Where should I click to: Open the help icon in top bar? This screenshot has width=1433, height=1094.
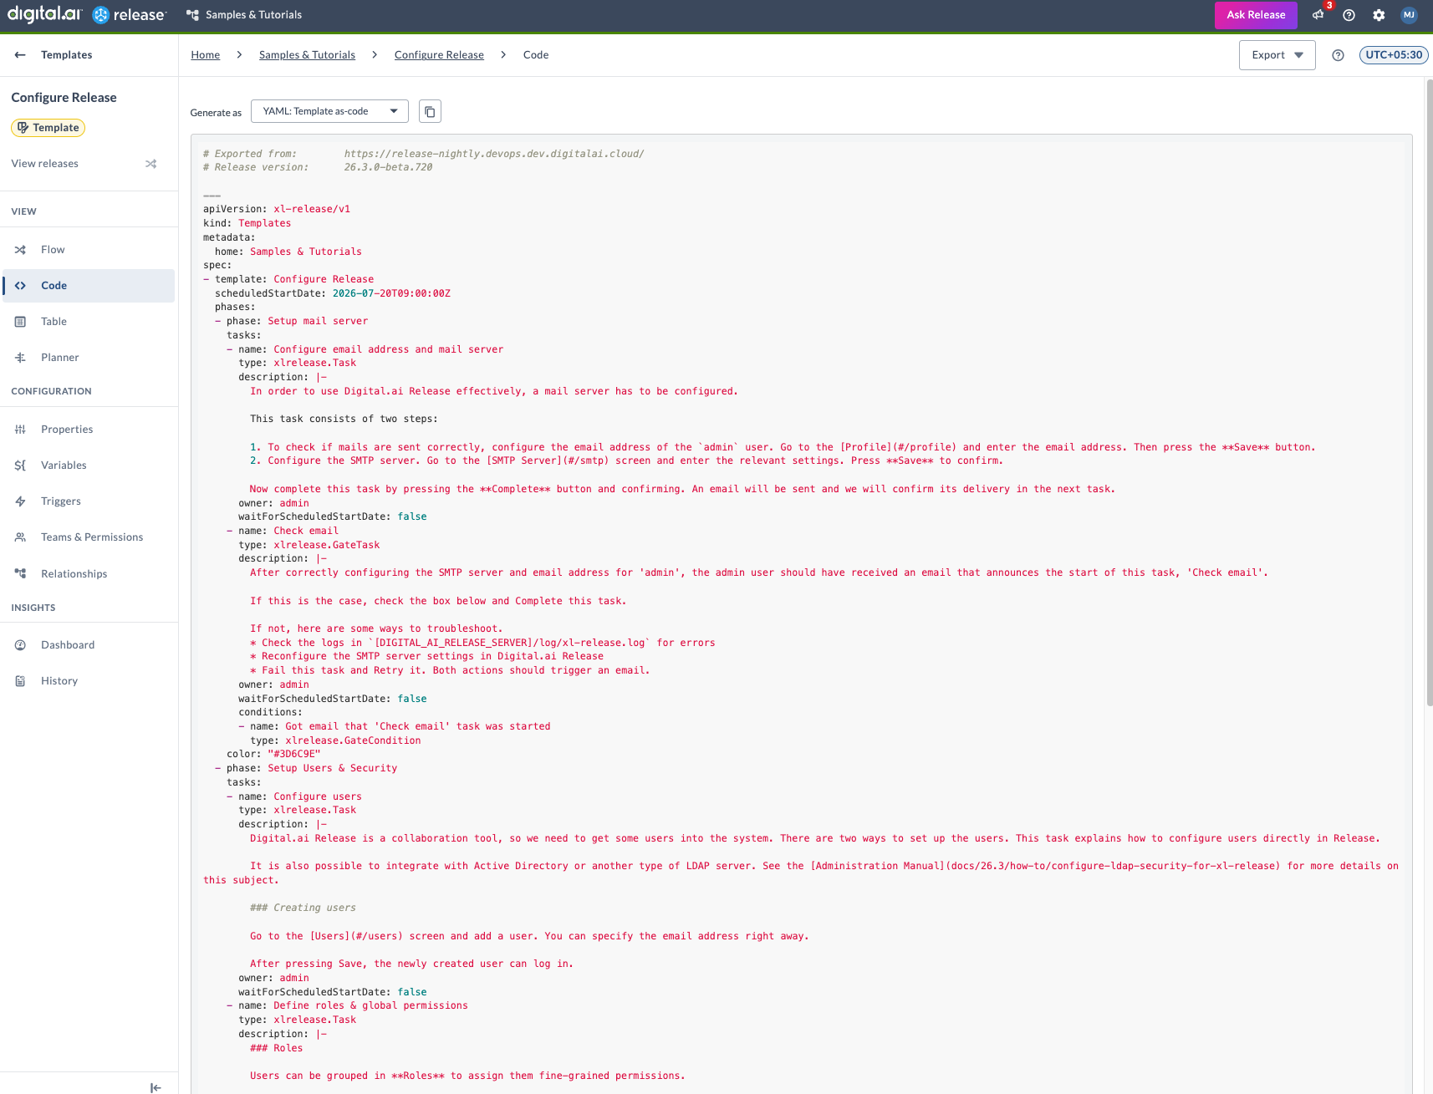[1349, 15]
